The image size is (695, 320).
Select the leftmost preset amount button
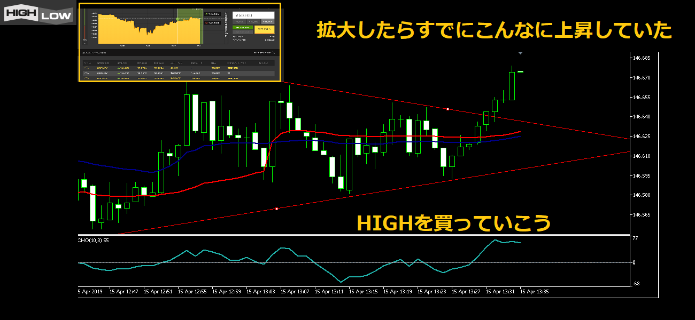(240, 22)
